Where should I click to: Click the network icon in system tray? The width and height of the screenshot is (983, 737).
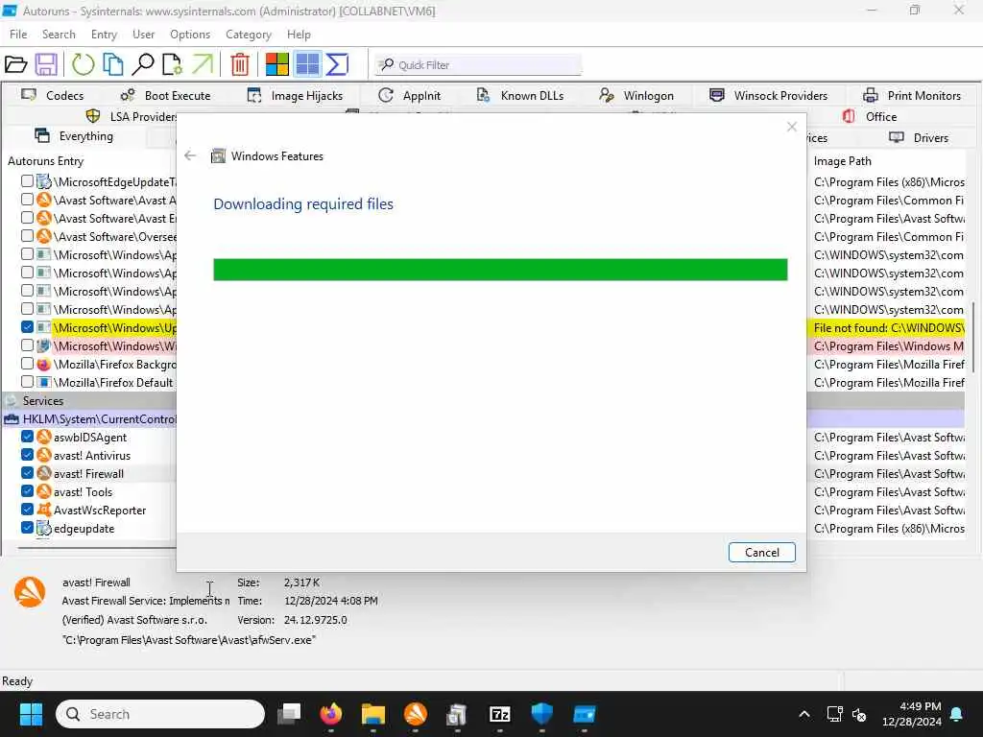(834, 714)
